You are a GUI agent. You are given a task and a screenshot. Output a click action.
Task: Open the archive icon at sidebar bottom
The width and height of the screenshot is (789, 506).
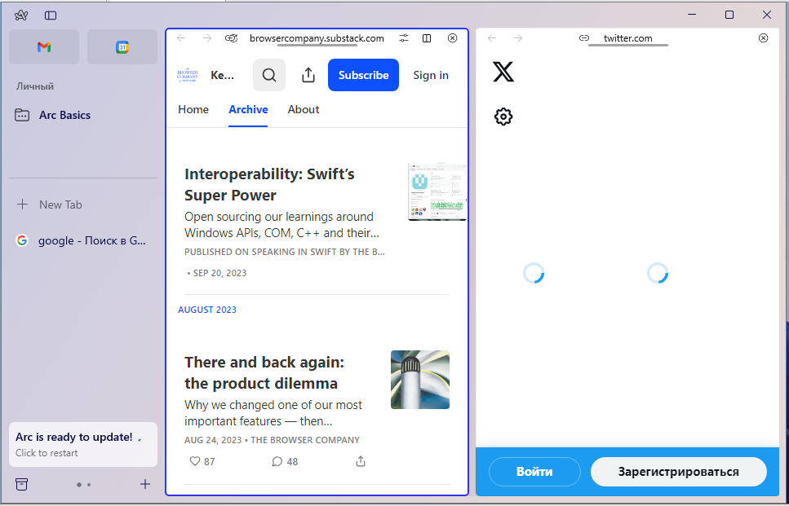22,484
